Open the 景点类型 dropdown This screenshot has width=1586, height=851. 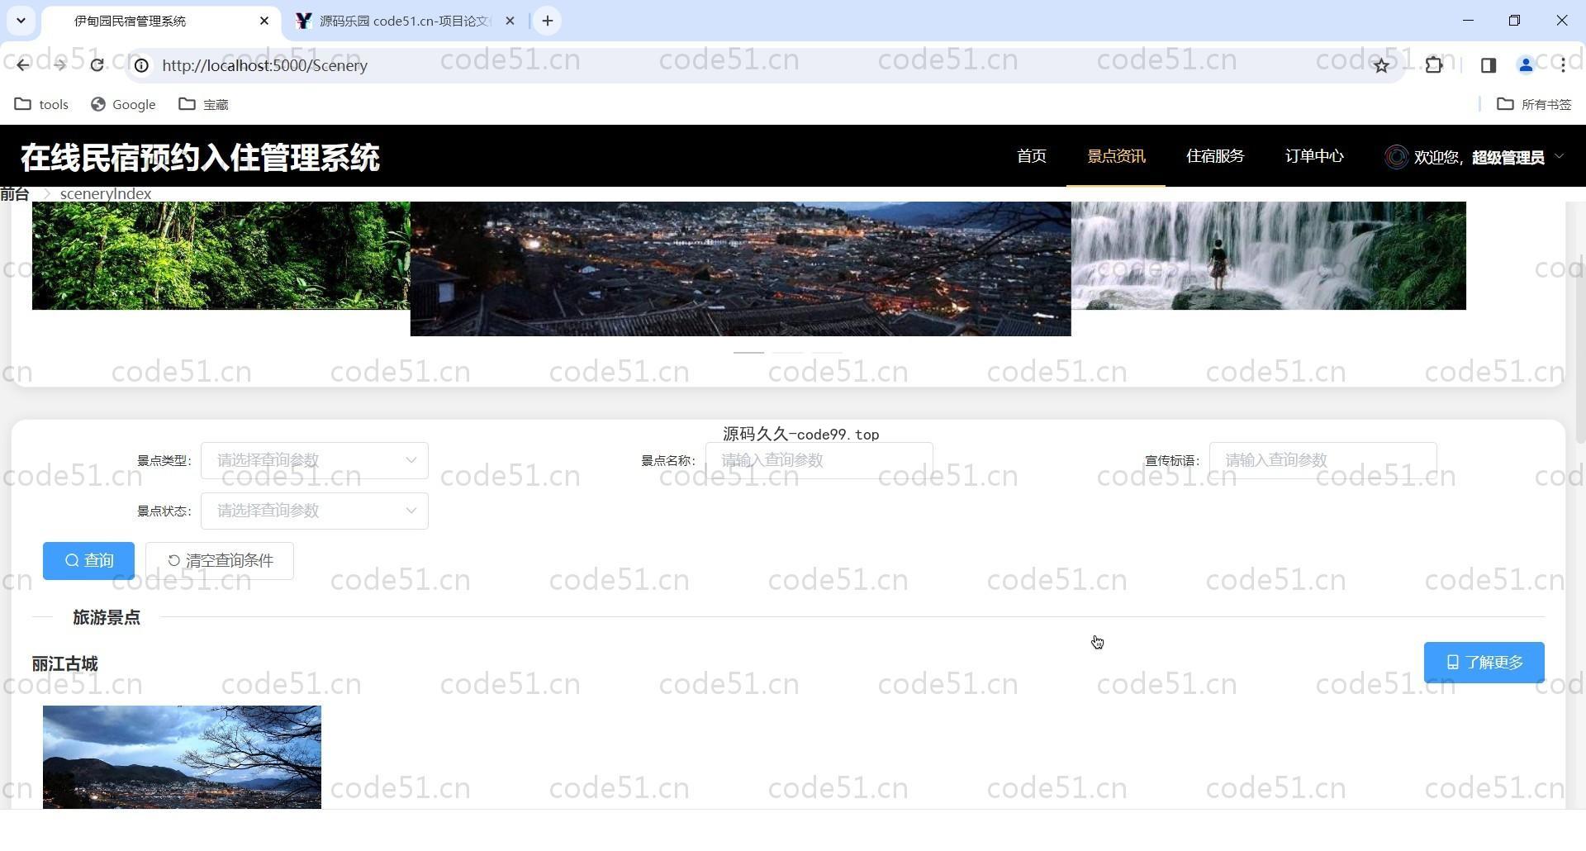(315, 460)
